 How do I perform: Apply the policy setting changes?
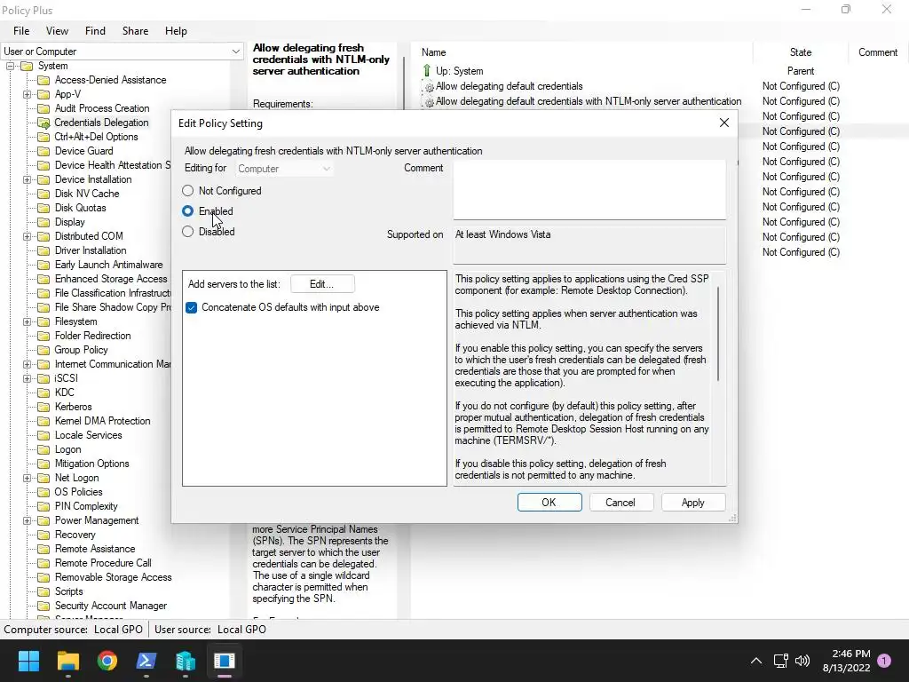point(692,503)
